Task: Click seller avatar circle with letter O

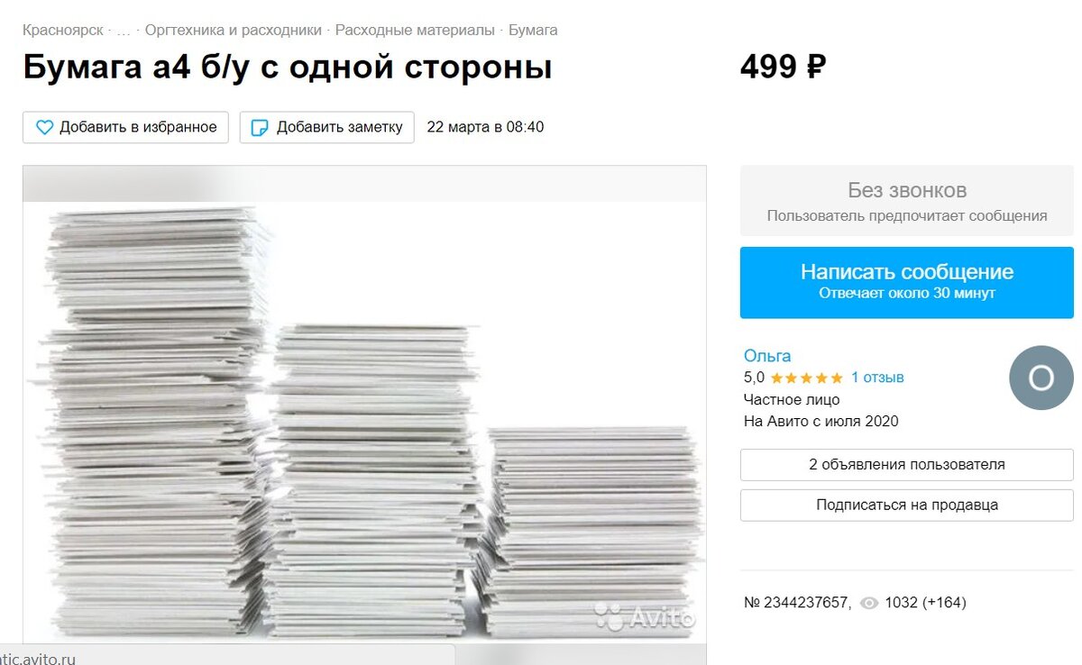Action: (1041, 378)
